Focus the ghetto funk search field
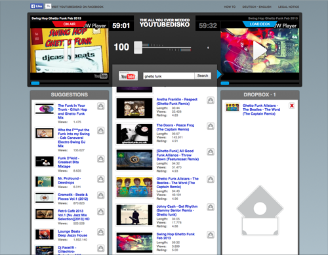 (x=169, y=76)
